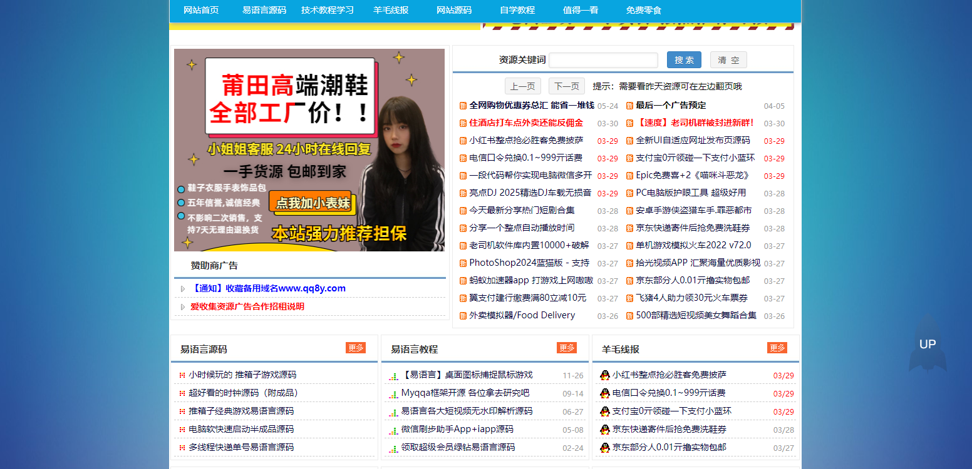Click the 新 icon before PhotoShop2024蓝猫版

(462, 263)
